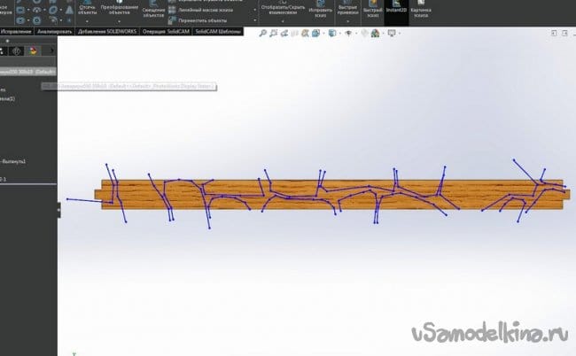This screenshot has height=356, width=576.
Task: Click the sidebar collapse handle on the panel edge
Action: click(x=59, y=209)
